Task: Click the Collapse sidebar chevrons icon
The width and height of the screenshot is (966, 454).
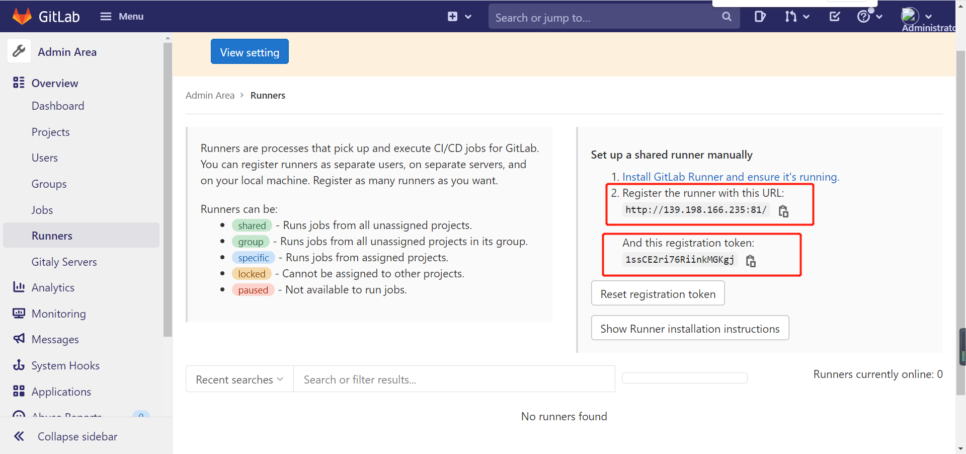Action: [19, 436]
